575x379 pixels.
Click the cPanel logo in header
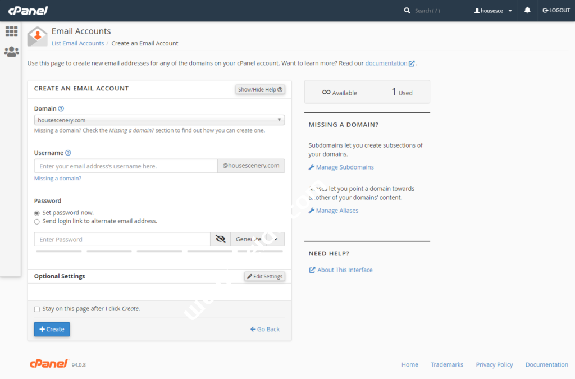(28, 11)
